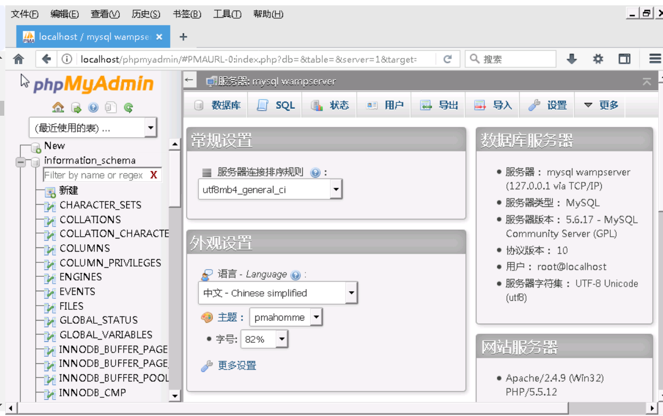
Task: Open the browser hamburger menu
Action: 655,59
